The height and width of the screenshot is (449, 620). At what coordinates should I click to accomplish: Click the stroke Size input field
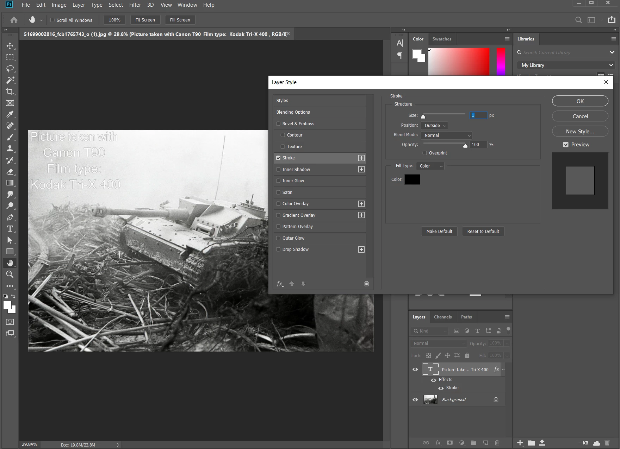[478, 115]
